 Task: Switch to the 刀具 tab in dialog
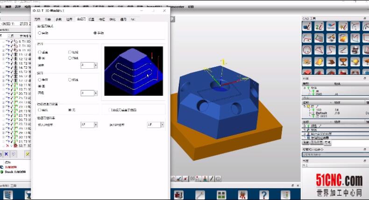coord(37,20)
